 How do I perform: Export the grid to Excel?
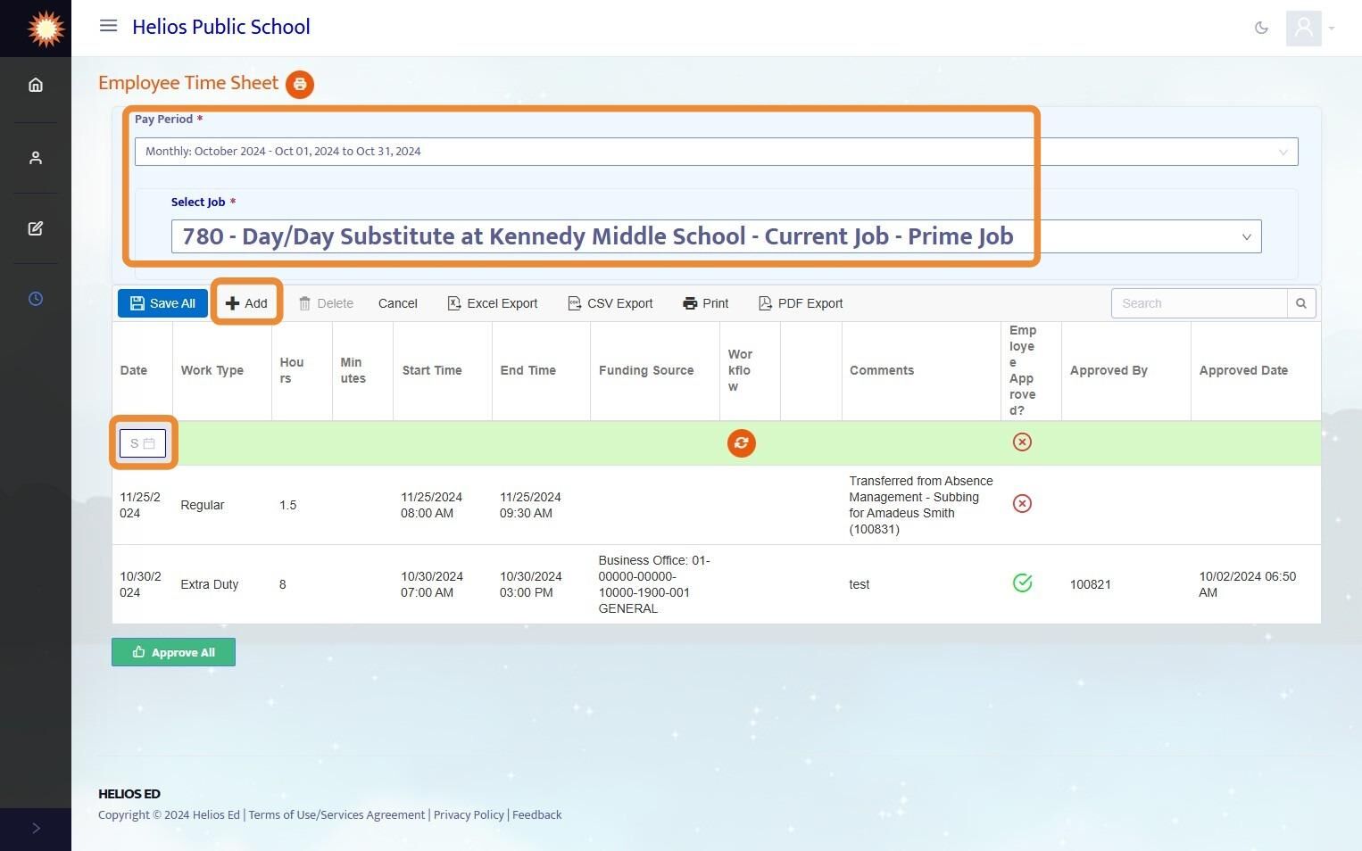pos(493,303)
